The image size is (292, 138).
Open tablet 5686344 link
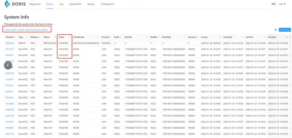point(10,43)
